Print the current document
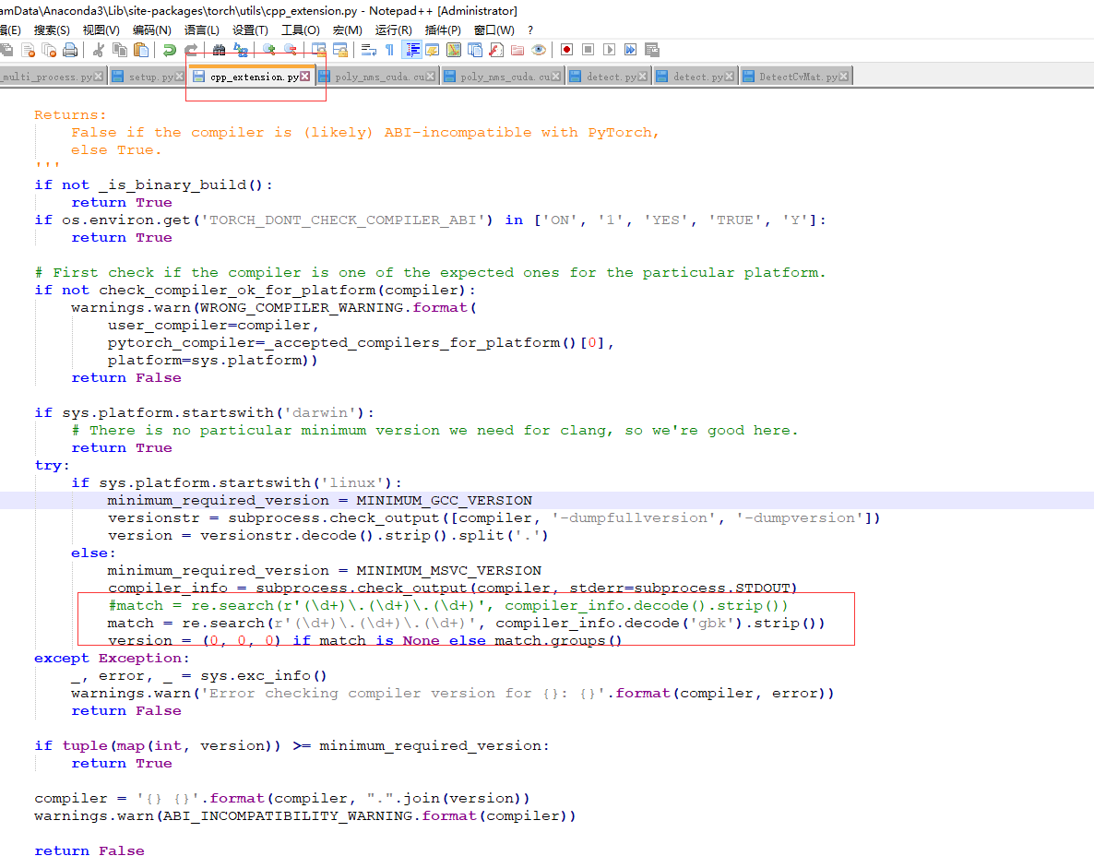 [68, 49]
